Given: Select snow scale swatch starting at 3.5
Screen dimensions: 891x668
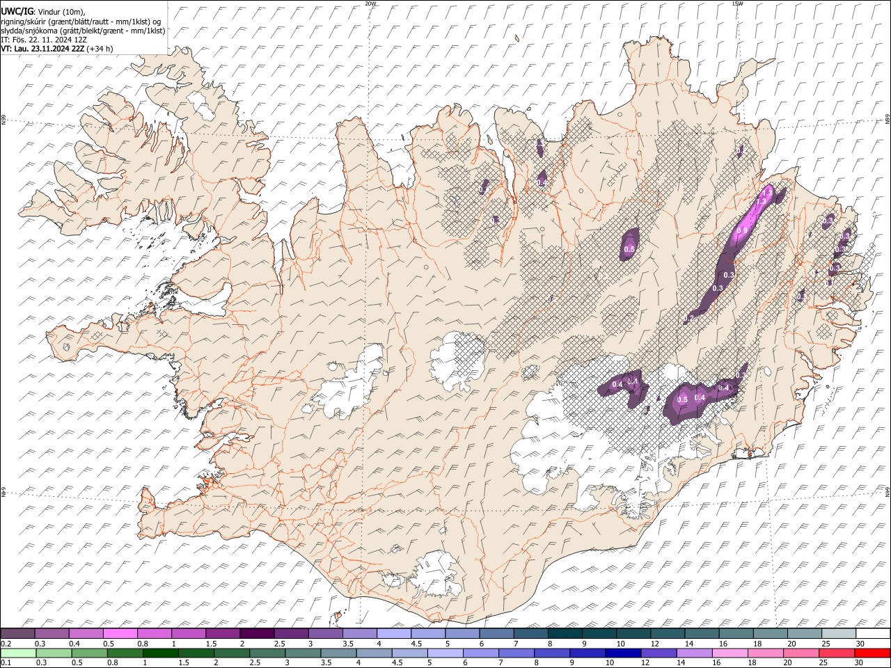Looking at the screenshot, I should (x=358, y=633).
